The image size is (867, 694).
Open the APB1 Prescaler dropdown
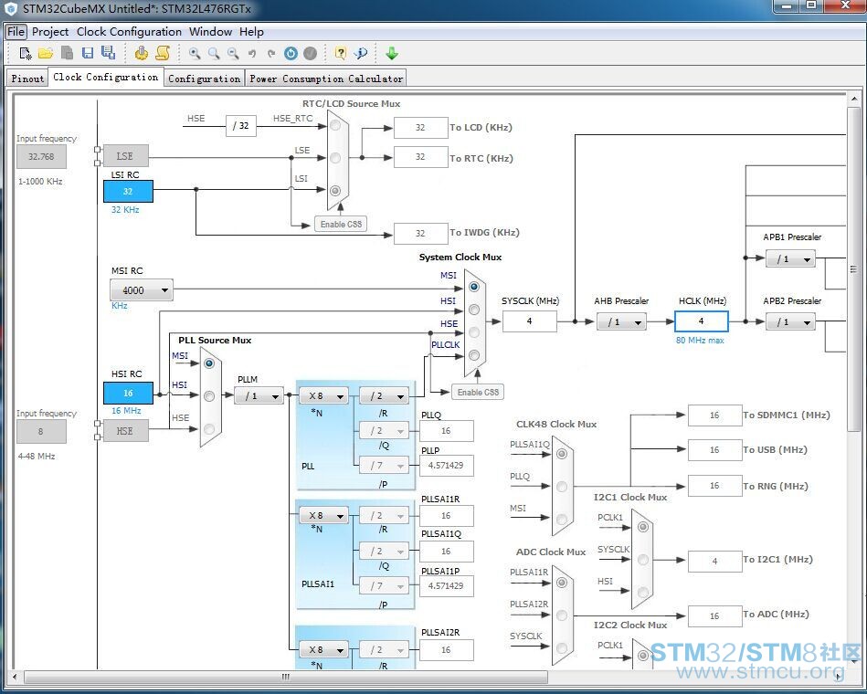pyautogui.click(x=790, y=258)
